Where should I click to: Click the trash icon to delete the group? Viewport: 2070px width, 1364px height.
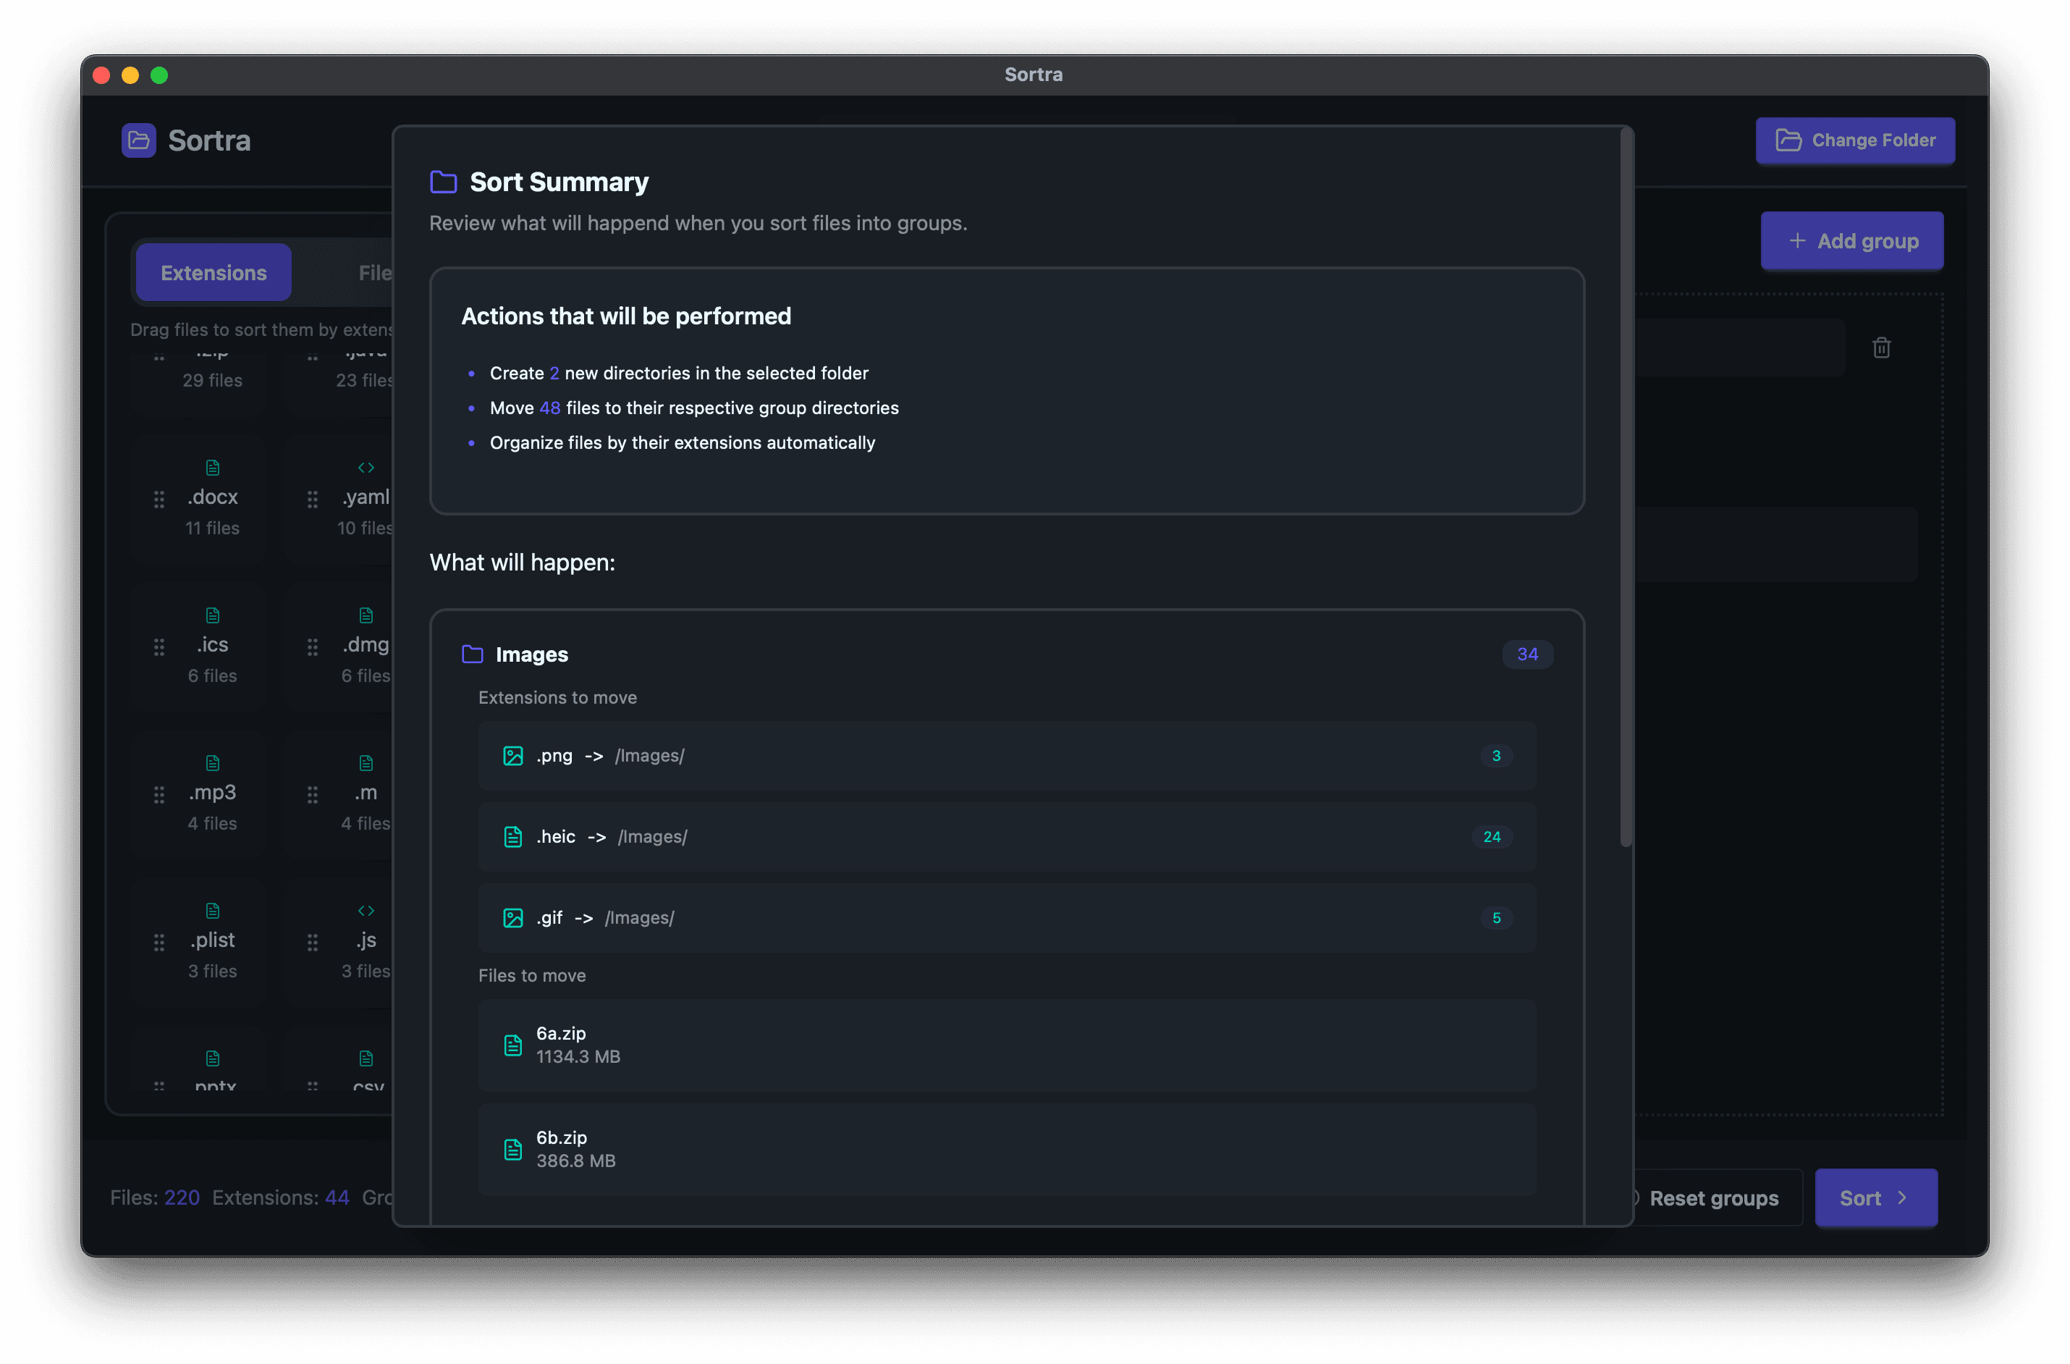[x=1882, y=347]
